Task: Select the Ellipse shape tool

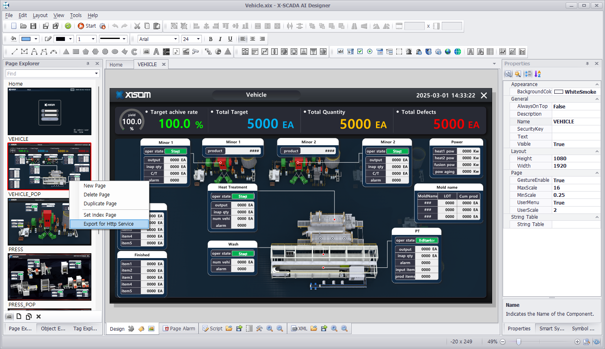Action: pyautogui.click(x=115, y=52)
